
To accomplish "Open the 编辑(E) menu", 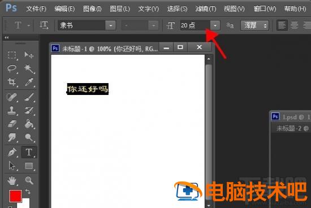I will (64, 9).
